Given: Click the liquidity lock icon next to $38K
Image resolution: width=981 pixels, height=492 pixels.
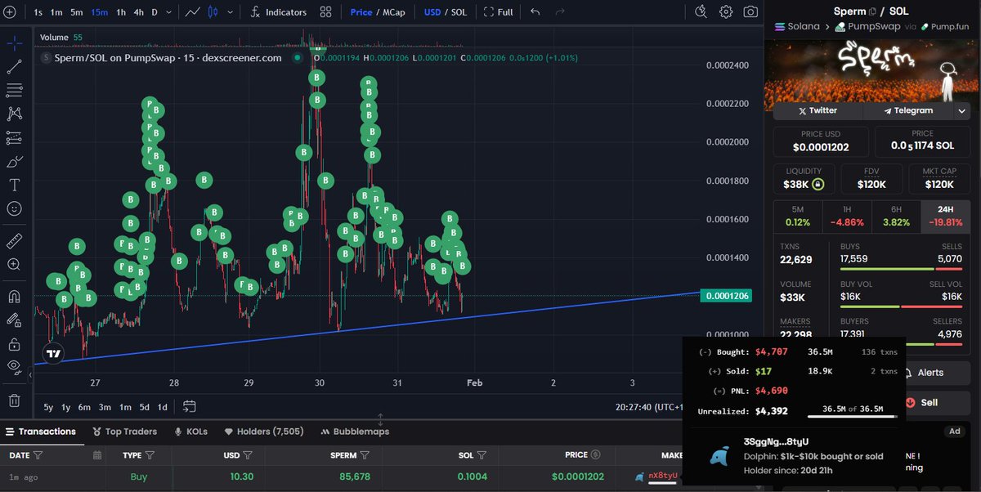Looking at the screenshot, I should tap(817, 185).
